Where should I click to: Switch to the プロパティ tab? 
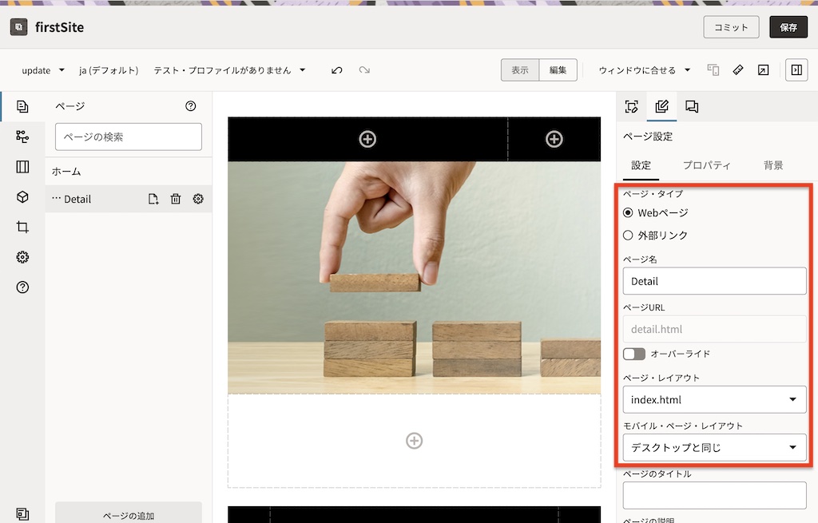tap(706, 165)
